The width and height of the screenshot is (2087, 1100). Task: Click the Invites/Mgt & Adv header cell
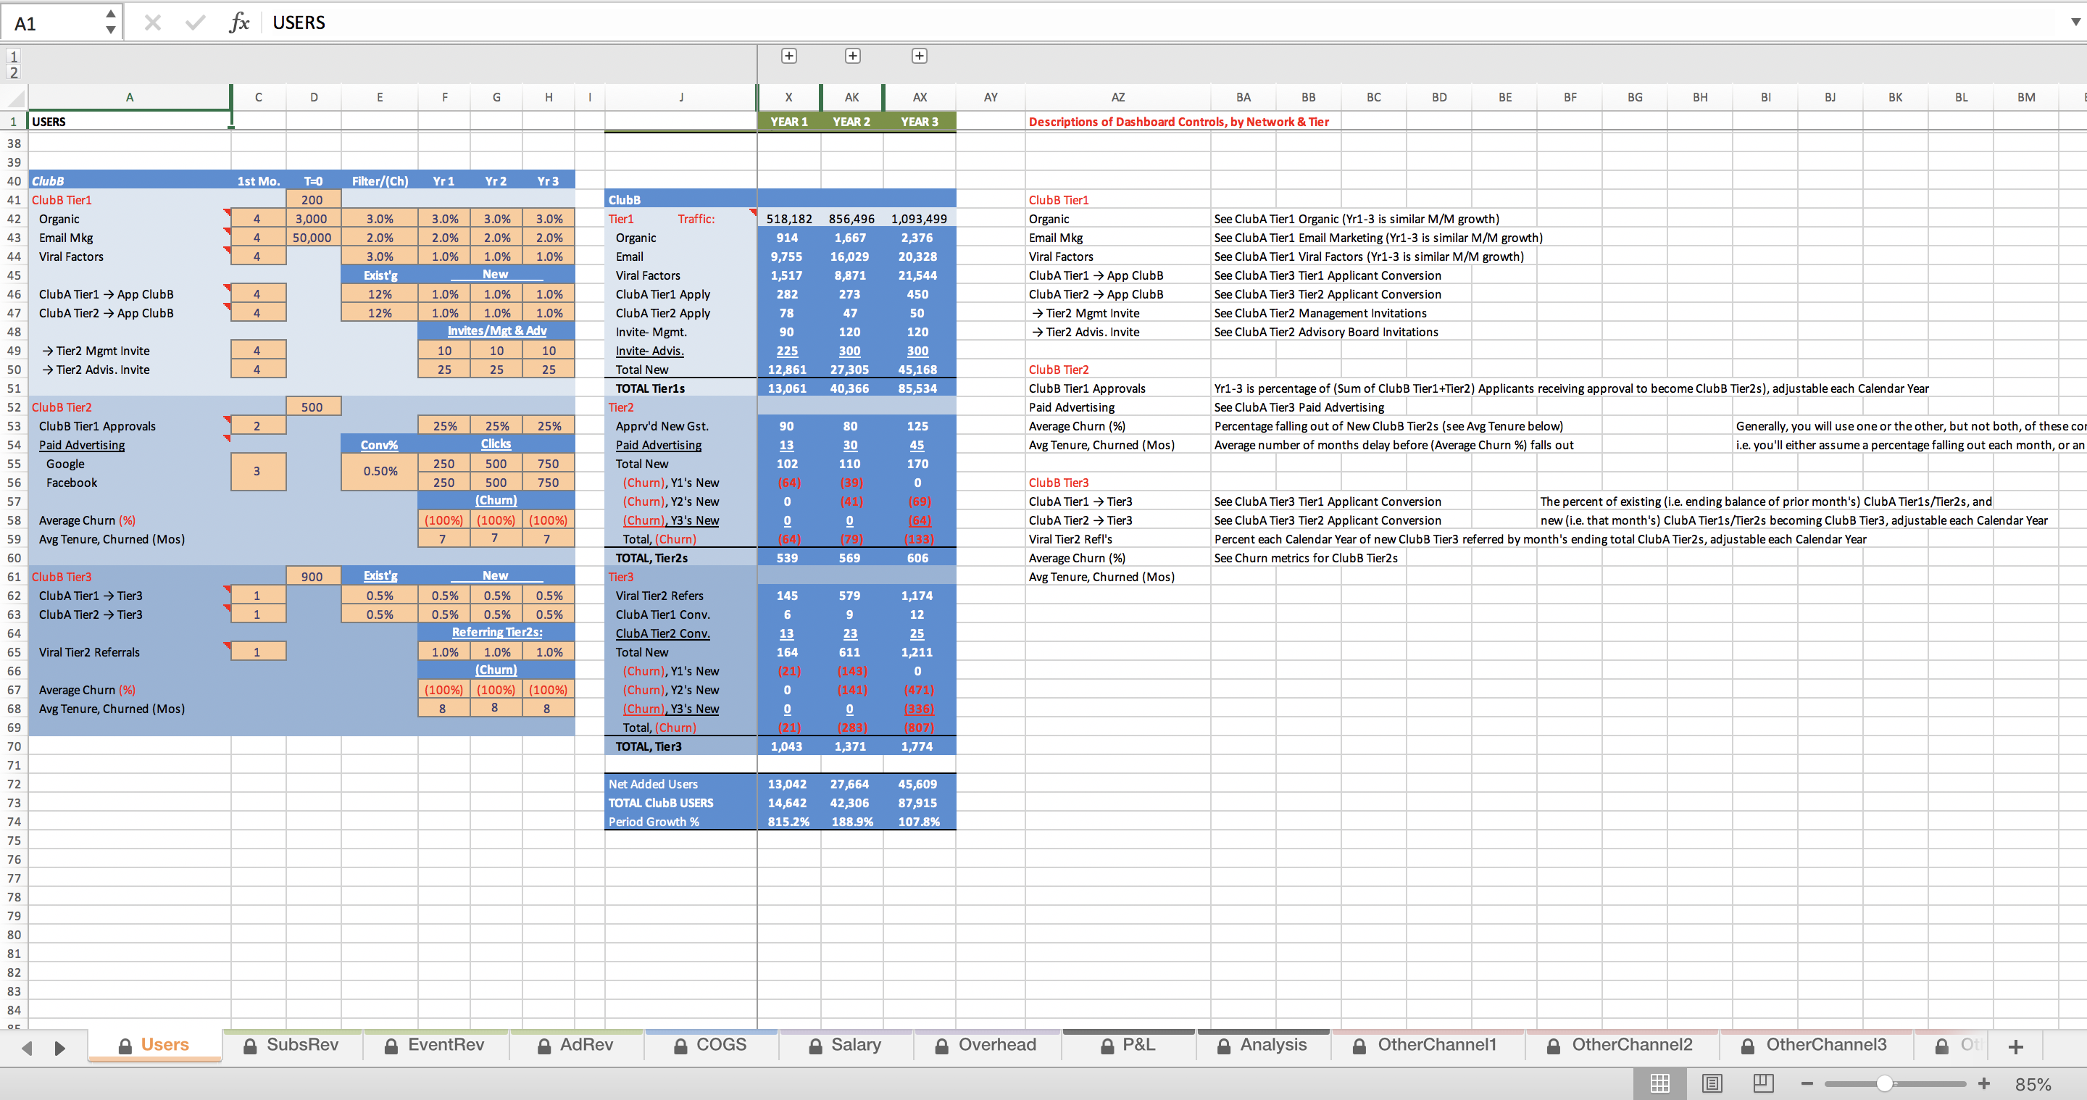[x=496, y=330]
